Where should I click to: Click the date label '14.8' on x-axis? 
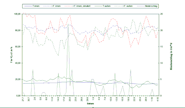pos(58,99)
